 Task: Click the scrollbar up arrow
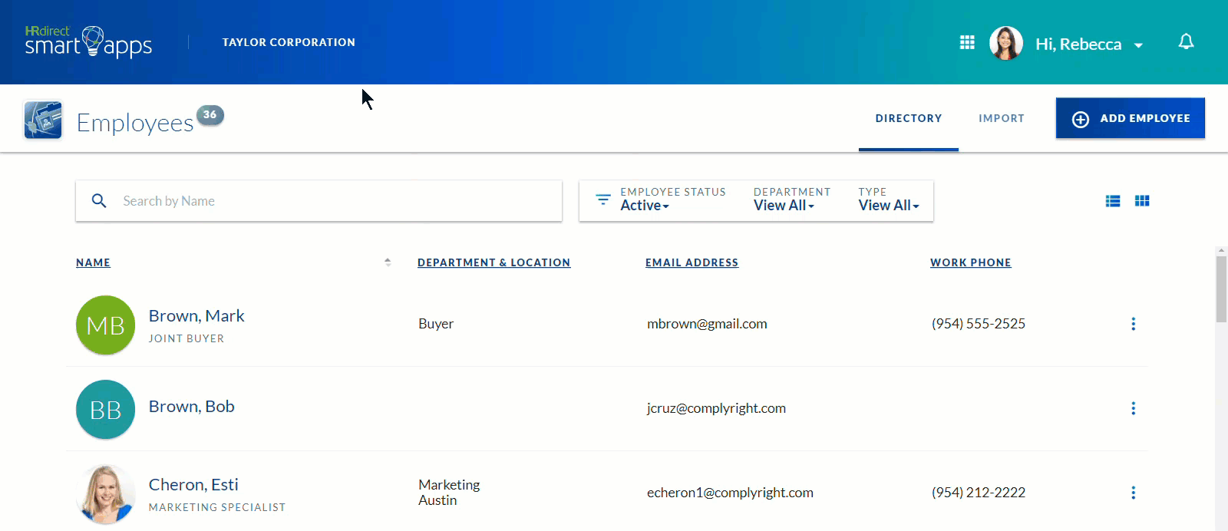point(1221,251)
